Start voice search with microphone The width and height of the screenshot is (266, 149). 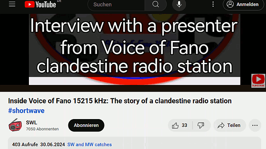coord(179,4)
